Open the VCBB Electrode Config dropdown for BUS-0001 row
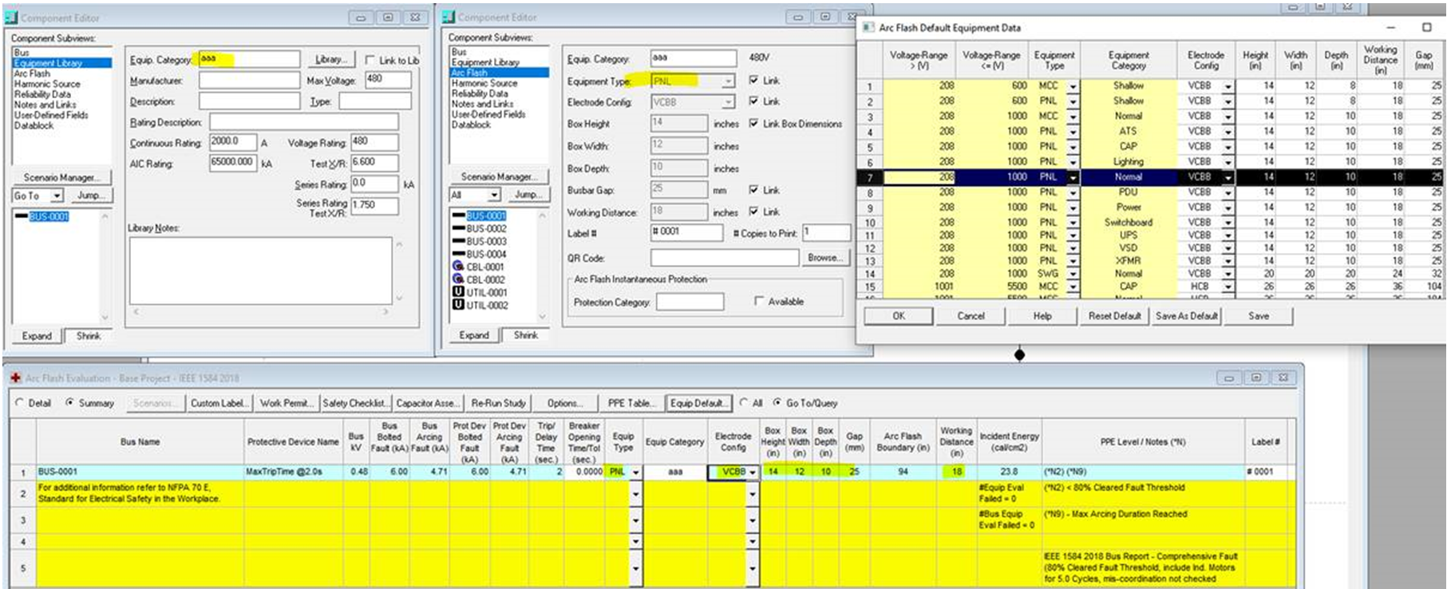The image size is (1447, 589). (752, 472)
